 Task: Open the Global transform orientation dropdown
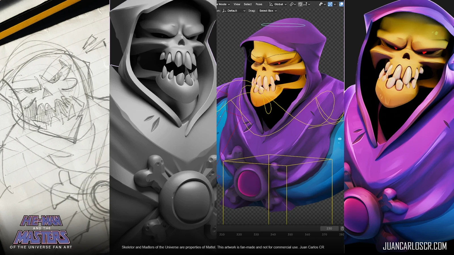tap(278, 4)
